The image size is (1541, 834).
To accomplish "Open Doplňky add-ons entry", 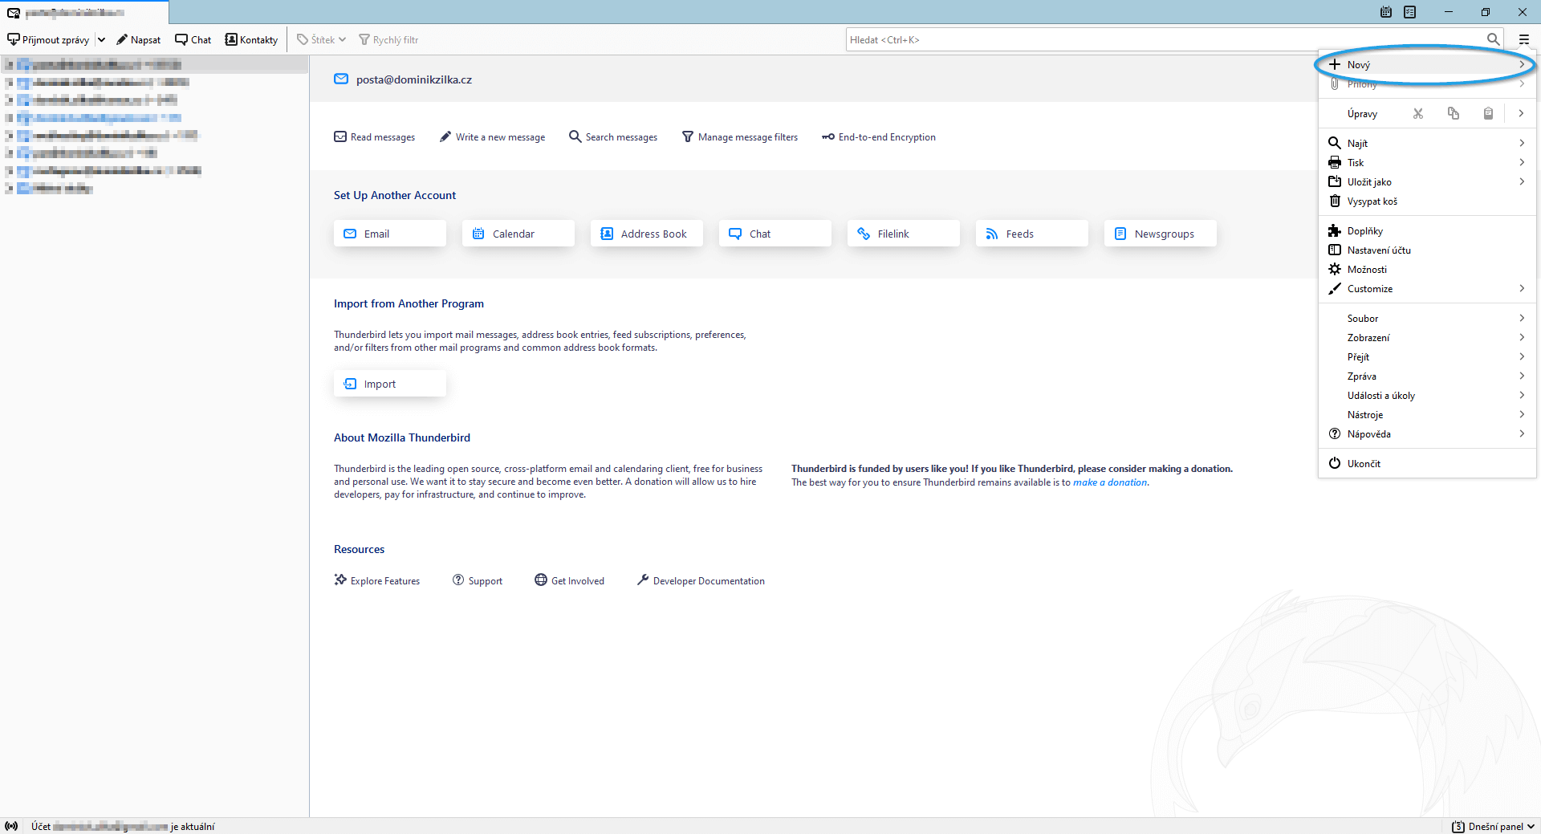I will pyautogui.click(x=1427, y=230).
